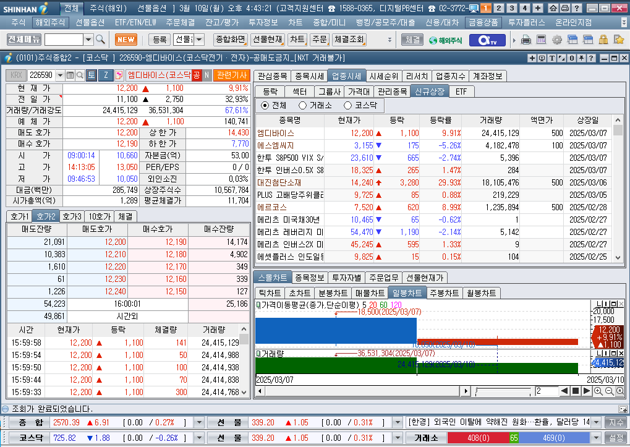
Task: Zoom in the chart with plus magnifier
Action: [x=598, y=391]
